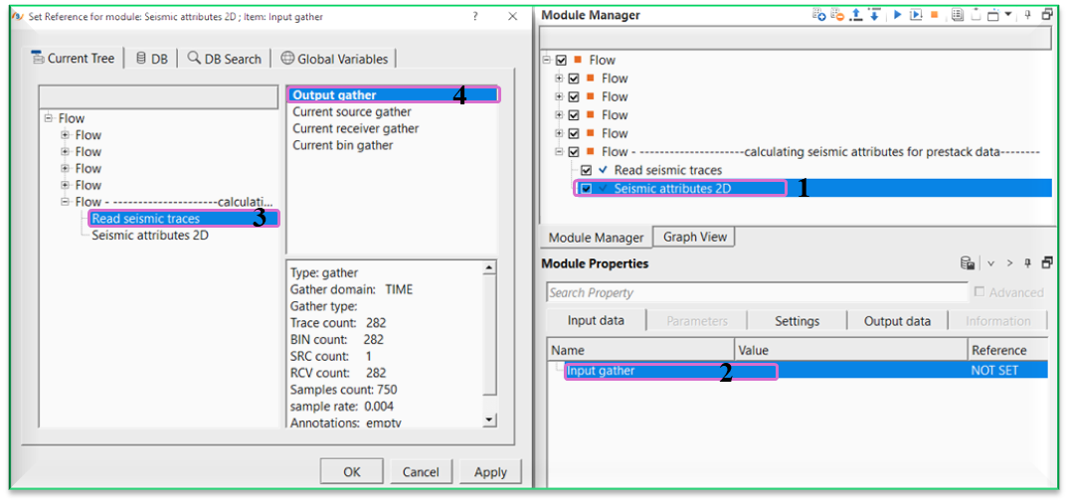The image size is (1069, 503).
Task: Click the OK button
Action: pyautogui.click(x=352, y=471)
